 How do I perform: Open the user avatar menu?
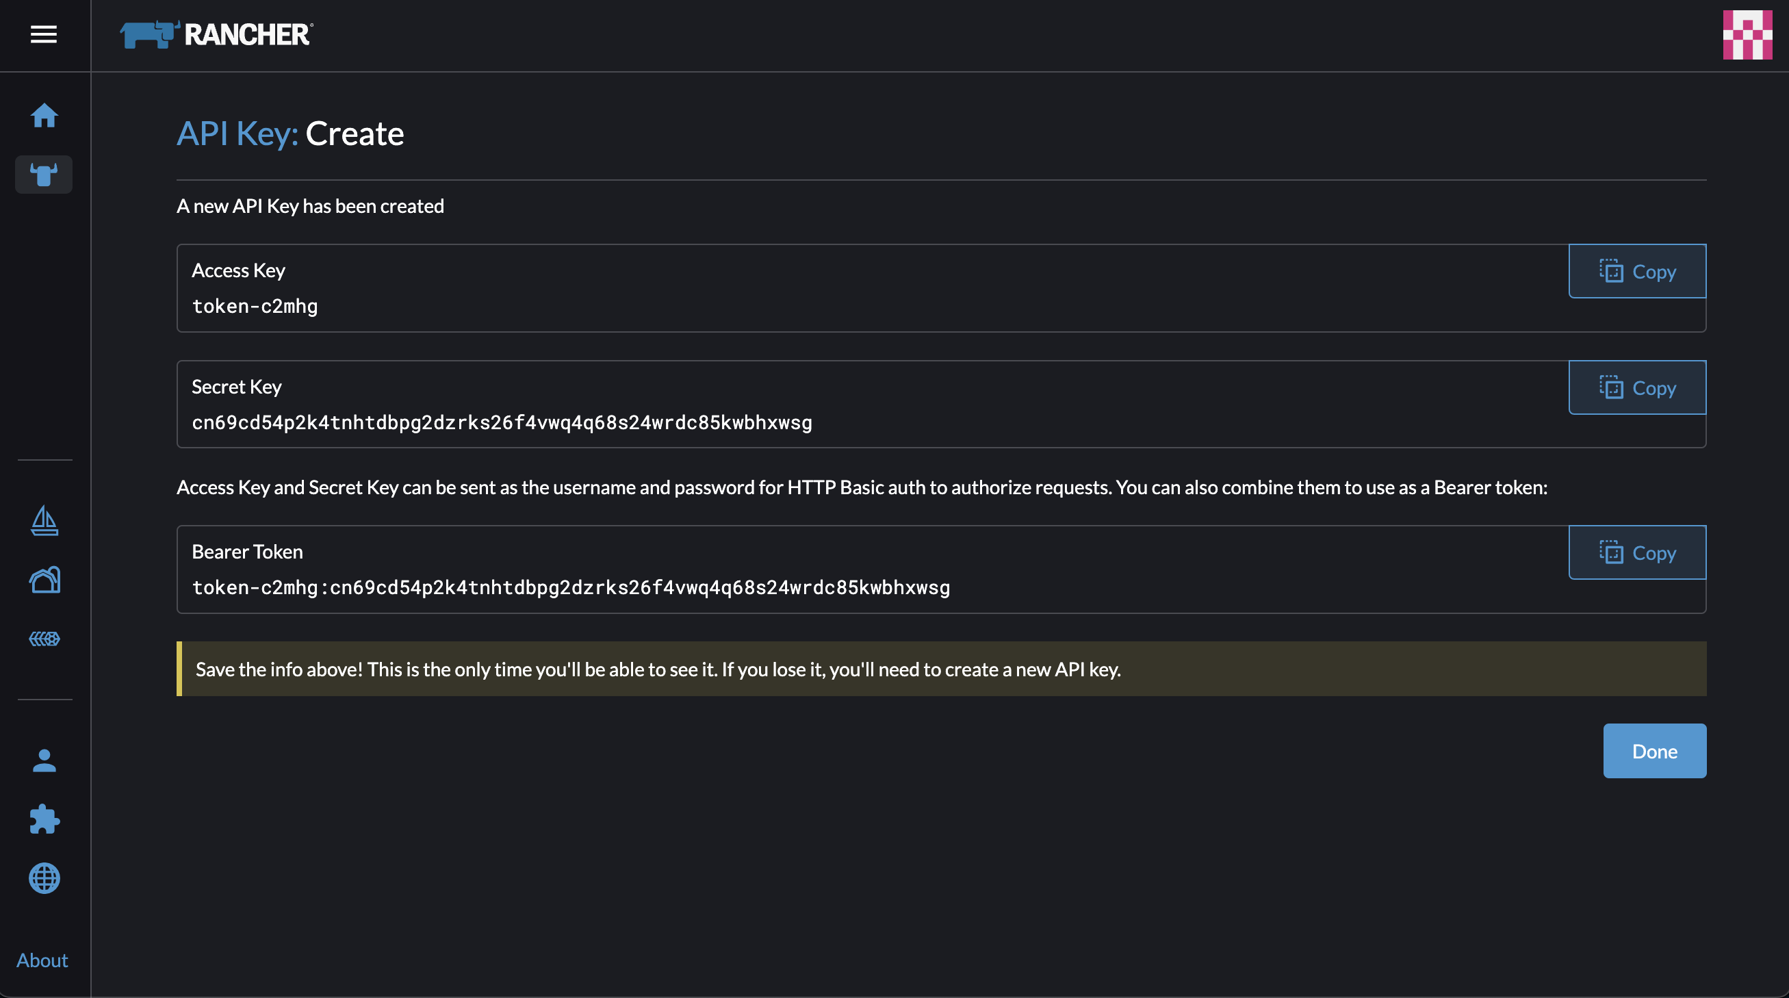coord(1747,35)
